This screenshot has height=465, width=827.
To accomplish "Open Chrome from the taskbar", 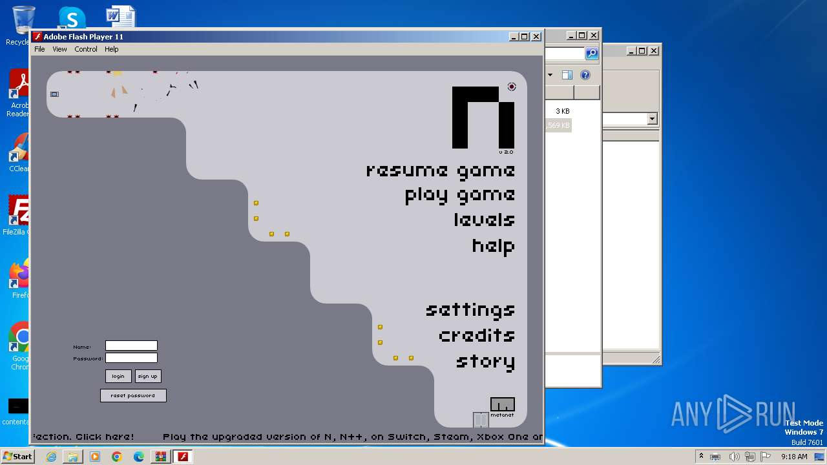I will pos(117,457).
